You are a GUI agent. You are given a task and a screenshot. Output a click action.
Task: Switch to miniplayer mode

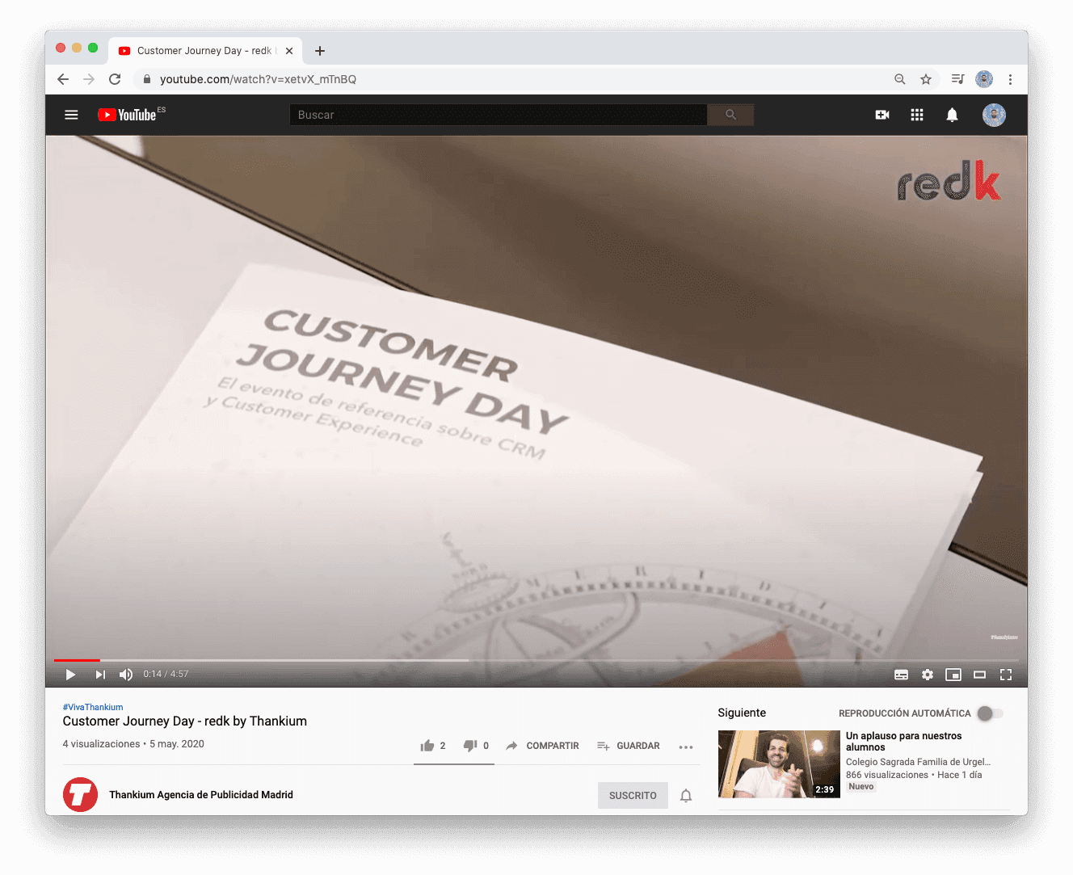click(x=953, y=675)
